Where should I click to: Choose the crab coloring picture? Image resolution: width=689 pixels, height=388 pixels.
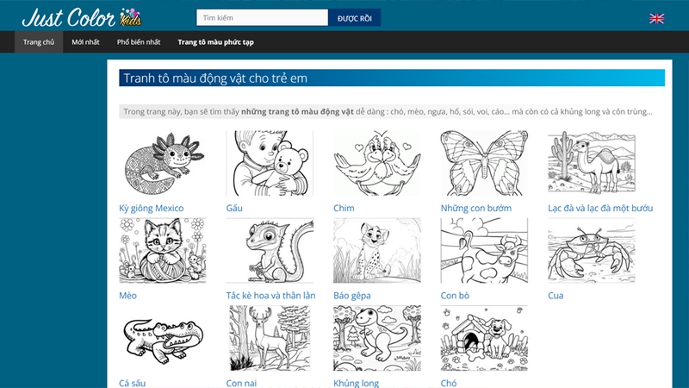coord(591,250)
